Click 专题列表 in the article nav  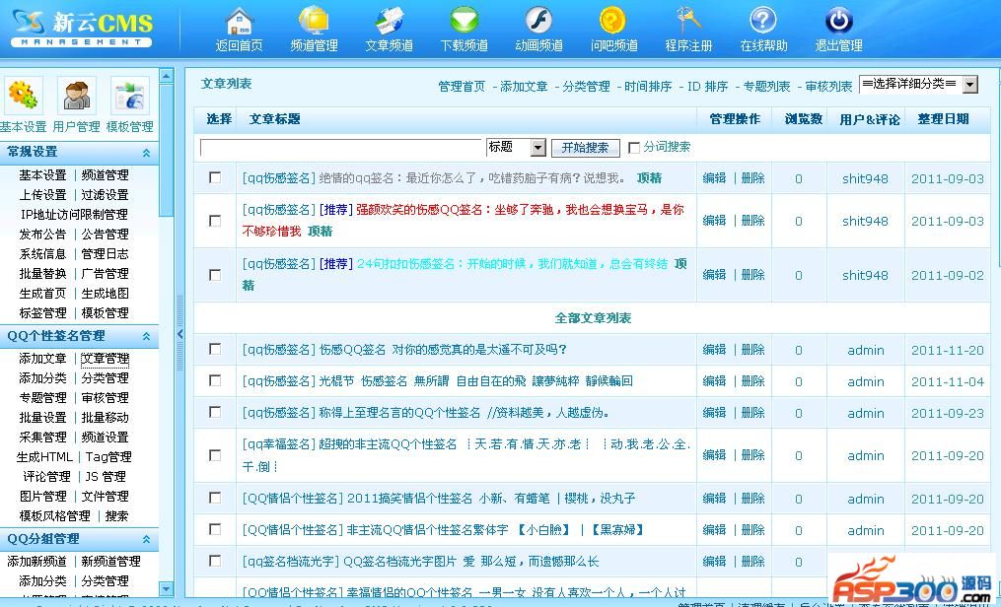click(766, 86)
